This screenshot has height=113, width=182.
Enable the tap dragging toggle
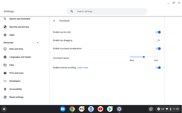[x=158, y=40]
